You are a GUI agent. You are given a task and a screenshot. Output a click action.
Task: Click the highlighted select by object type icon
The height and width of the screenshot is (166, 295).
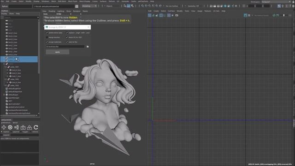click(129, 6)
